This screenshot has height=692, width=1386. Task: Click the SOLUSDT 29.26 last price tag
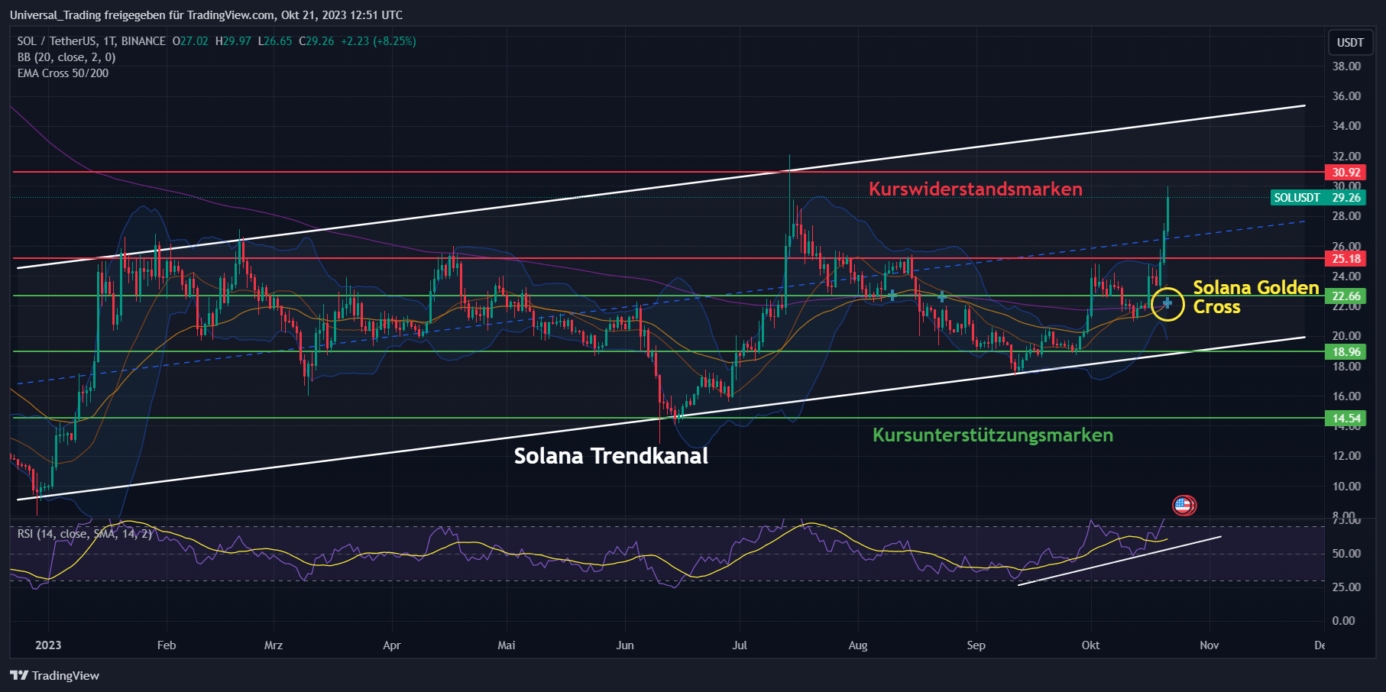[x=1318, y=198]
